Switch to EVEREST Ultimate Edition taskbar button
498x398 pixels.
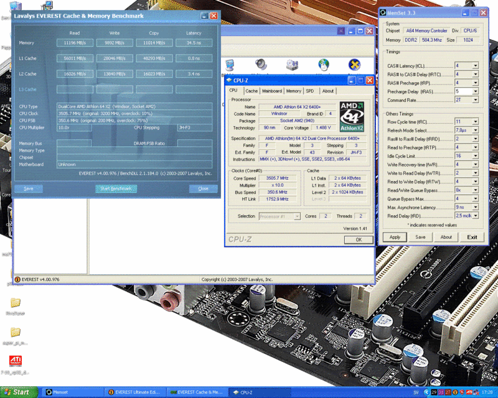136,392
